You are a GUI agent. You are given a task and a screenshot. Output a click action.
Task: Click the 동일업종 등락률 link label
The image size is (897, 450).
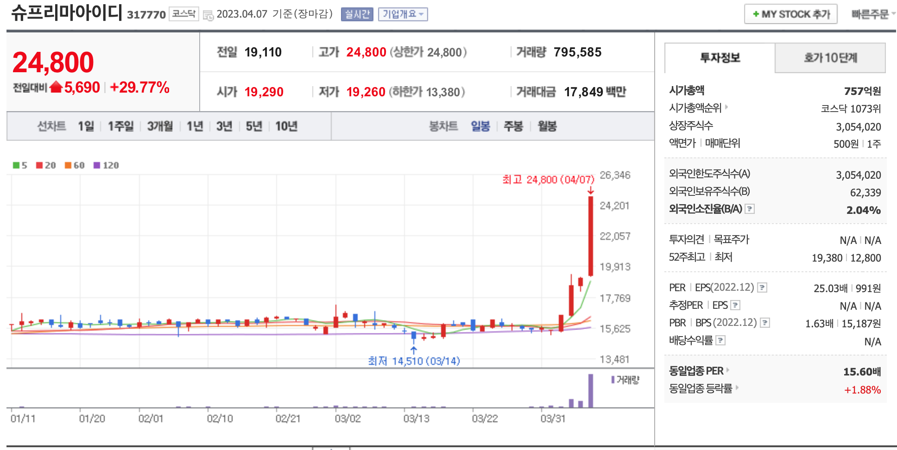[701, 388]
